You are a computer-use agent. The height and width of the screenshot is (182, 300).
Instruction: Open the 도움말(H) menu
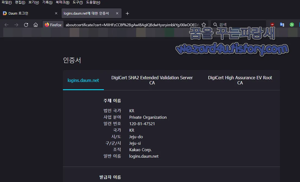pyautogui.click(x=93, y=2)
